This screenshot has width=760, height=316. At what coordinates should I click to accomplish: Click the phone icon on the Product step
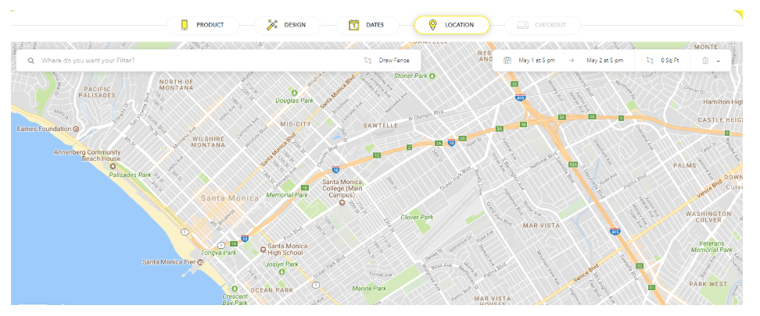pos(185,25)
